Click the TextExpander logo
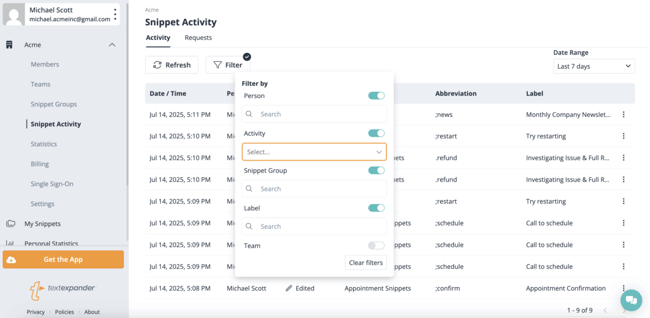Image resolution: width=650 pixels, height=318 pixels. point(63,290)
